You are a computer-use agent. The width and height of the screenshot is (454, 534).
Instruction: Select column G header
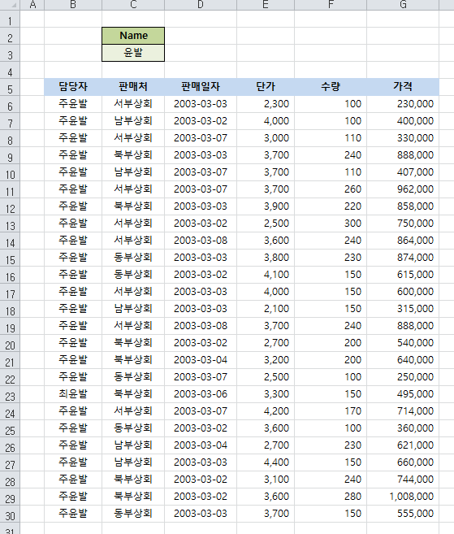coord(403,5)
